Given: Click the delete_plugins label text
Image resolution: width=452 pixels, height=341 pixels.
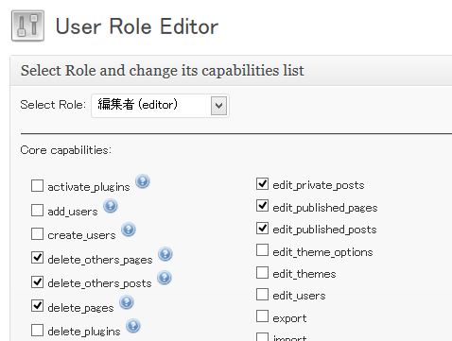Looking at the screenshot, I should (84, 332).
